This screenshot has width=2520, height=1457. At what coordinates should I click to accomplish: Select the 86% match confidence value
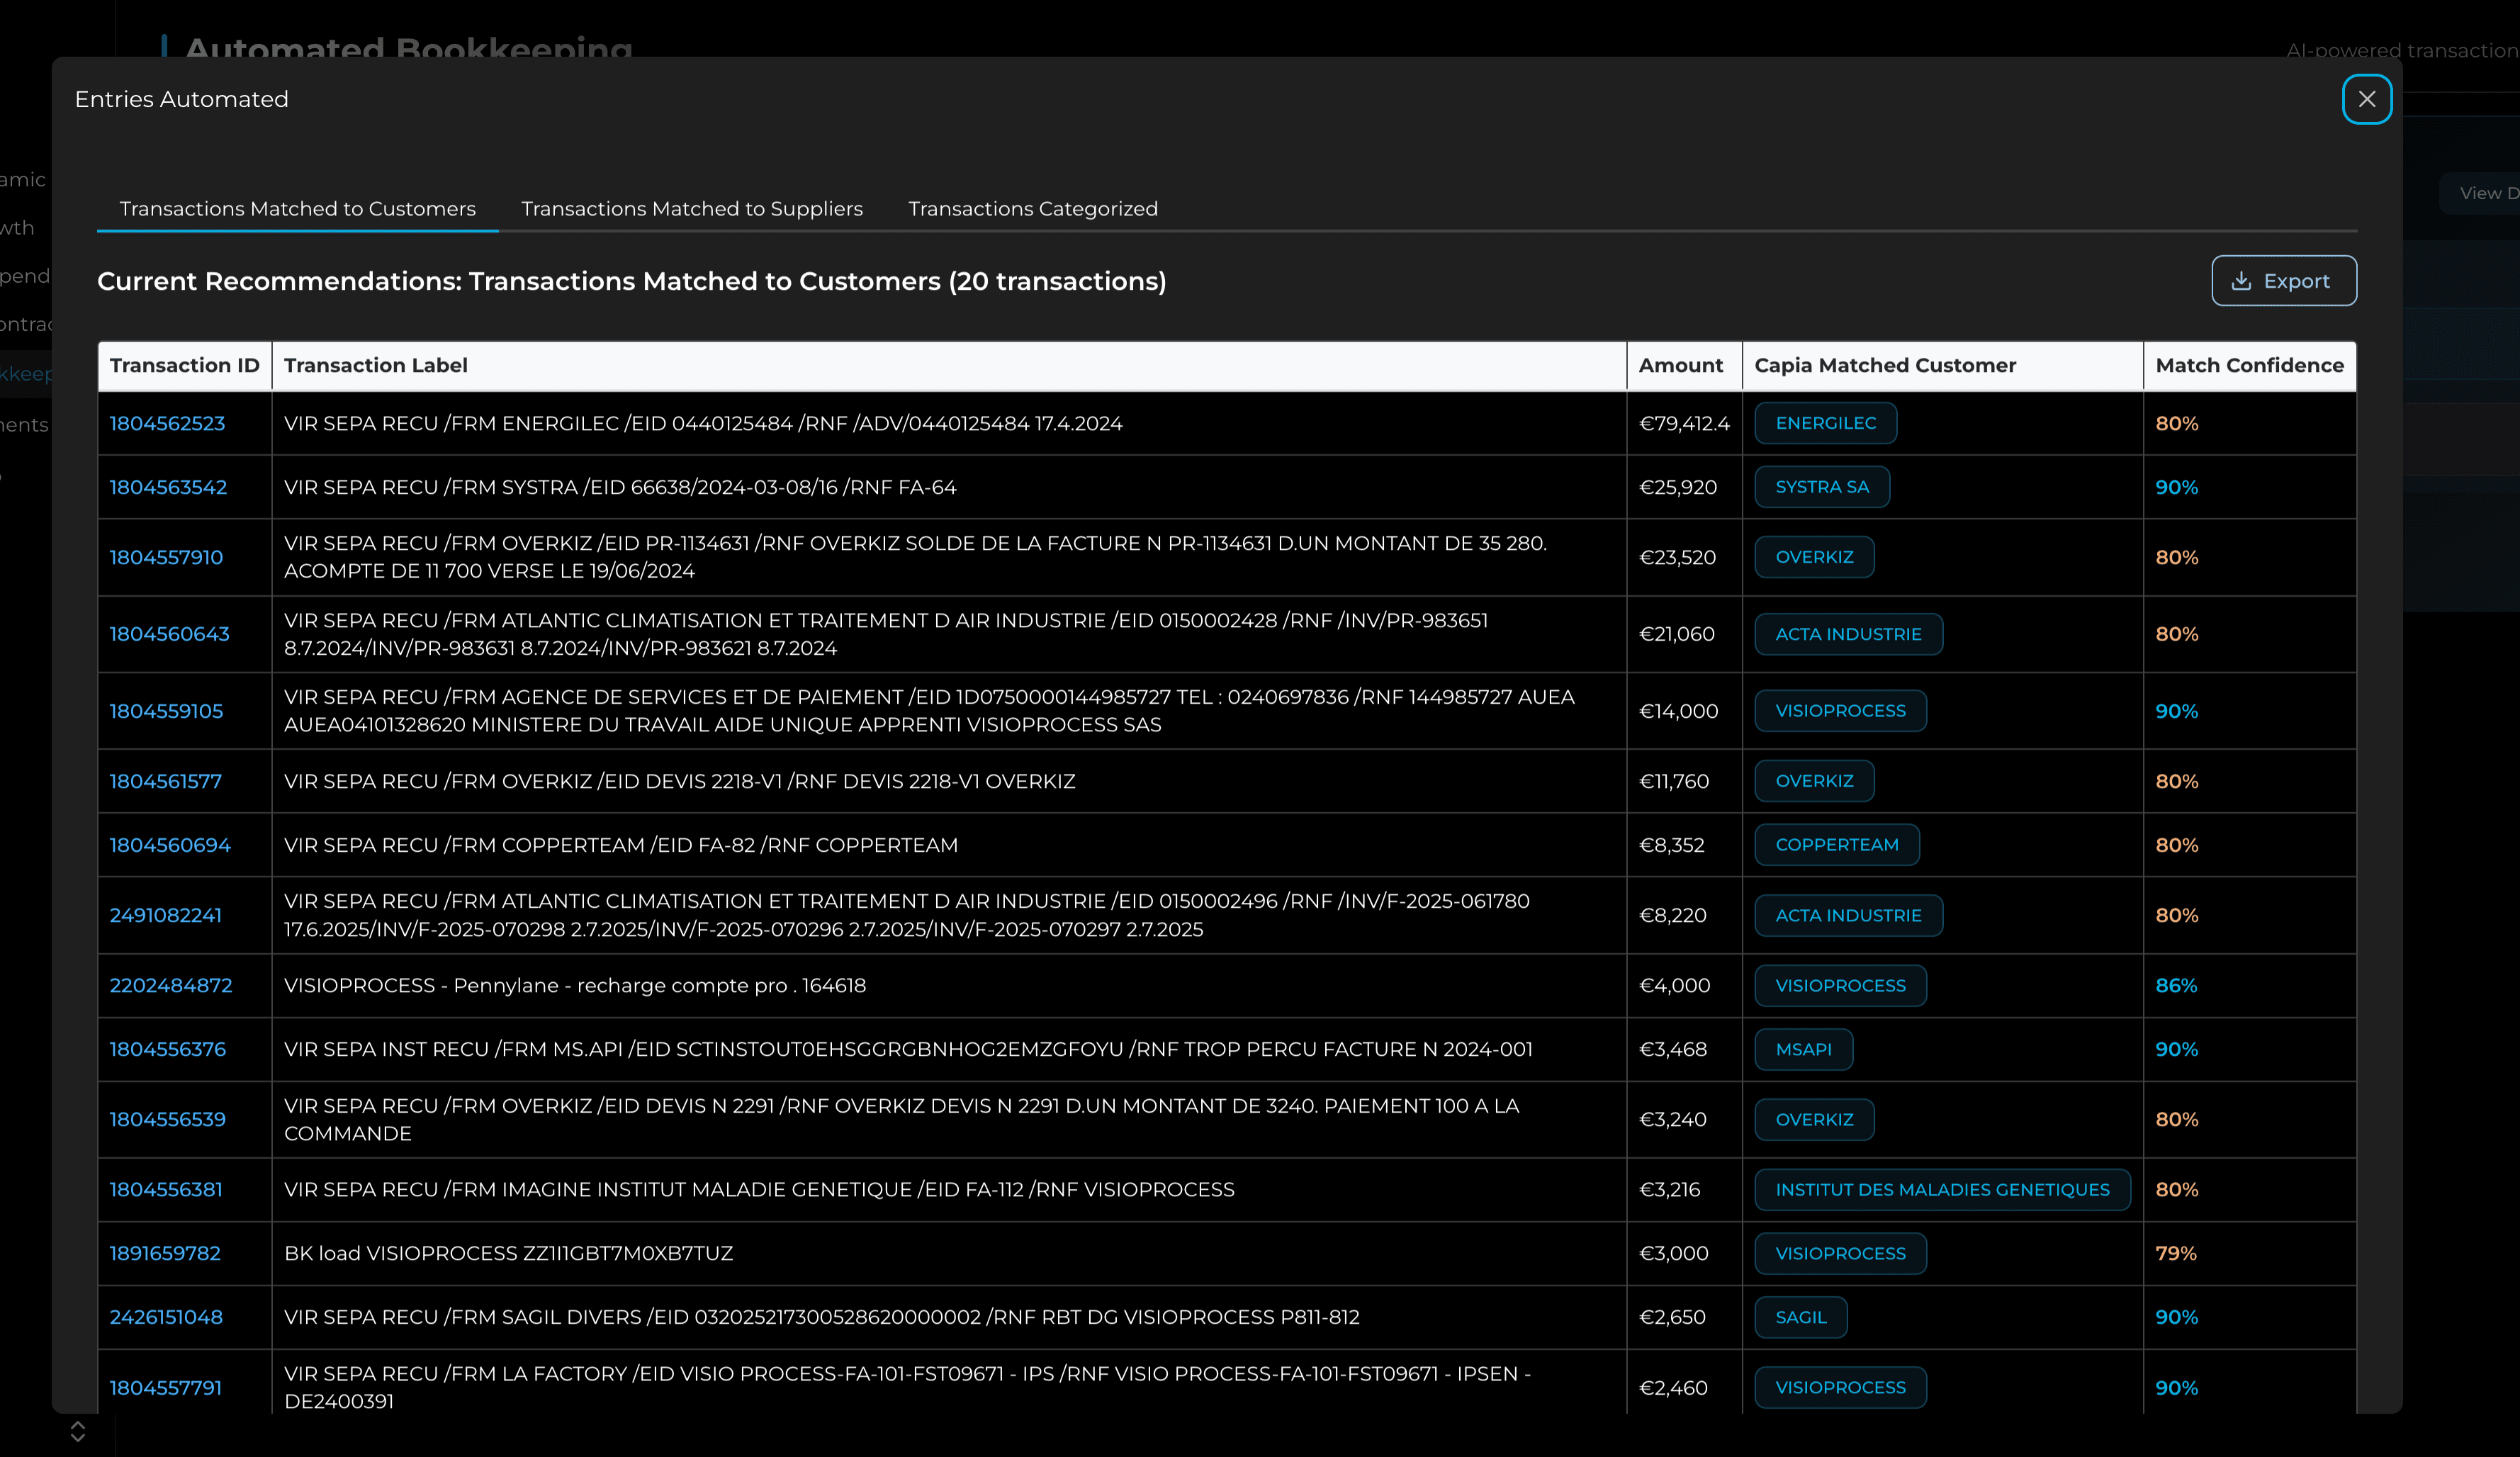click(x=2176, y=985)
